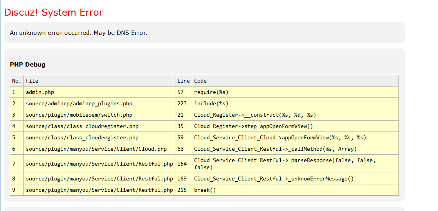Click line number 59 cell
This screenshot has height=211, width=438.
(184, 137)
